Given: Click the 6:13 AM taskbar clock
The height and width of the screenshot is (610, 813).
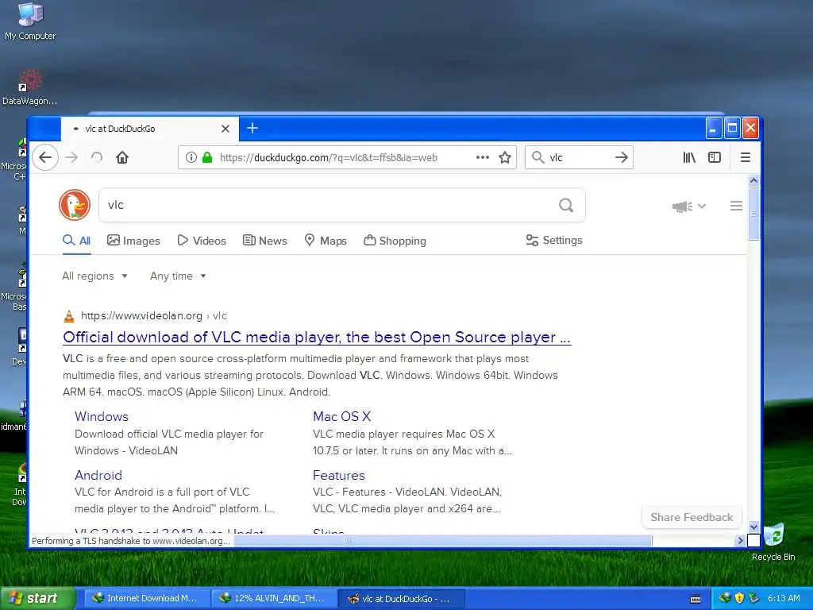Looking at the screenshot, I should [x=784, y=599].
